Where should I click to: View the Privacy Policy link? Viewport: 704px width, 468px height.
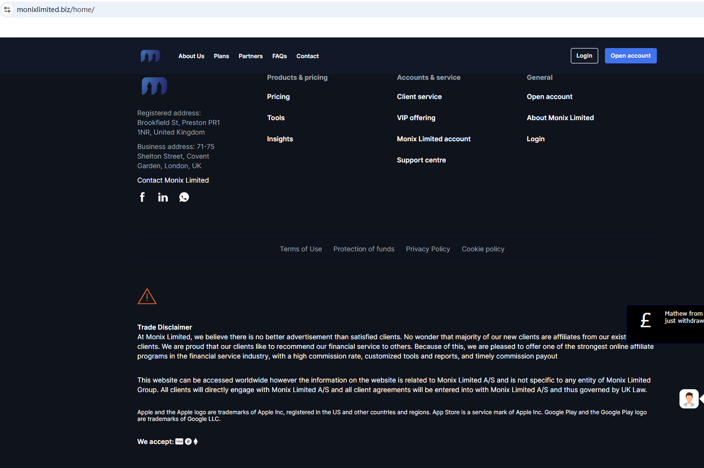(428, 249)
